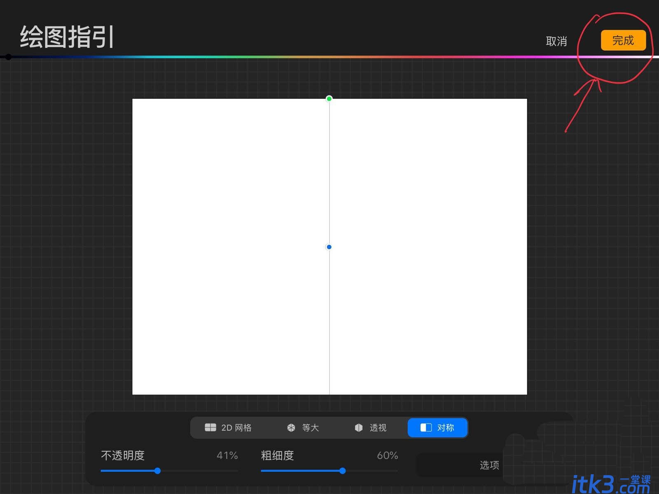
Task: Tap the orange 完成 (Done) button
Action: click(x=623, y=40)
